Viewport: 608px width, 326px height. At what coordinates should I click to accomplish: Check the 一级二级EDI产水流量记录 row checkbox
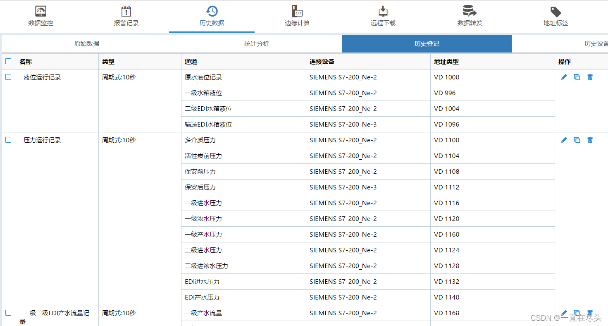pos(8,313)
